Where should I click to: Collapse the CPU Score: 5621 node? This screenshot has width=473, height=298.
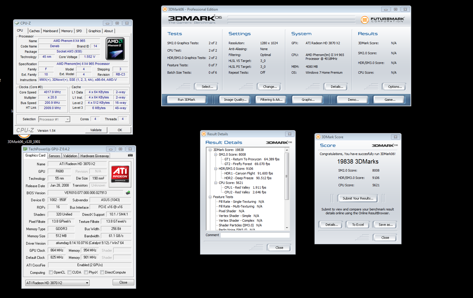pyautogui.click(x=216, y=183)
